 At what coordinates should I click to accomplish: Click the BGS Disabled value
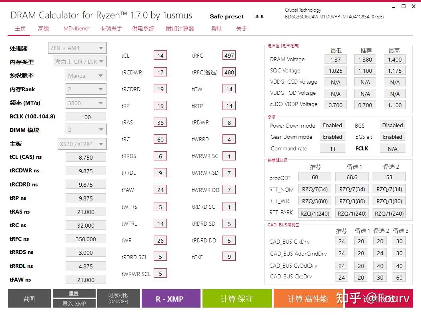pyautogui.click(x=393, y=125)
